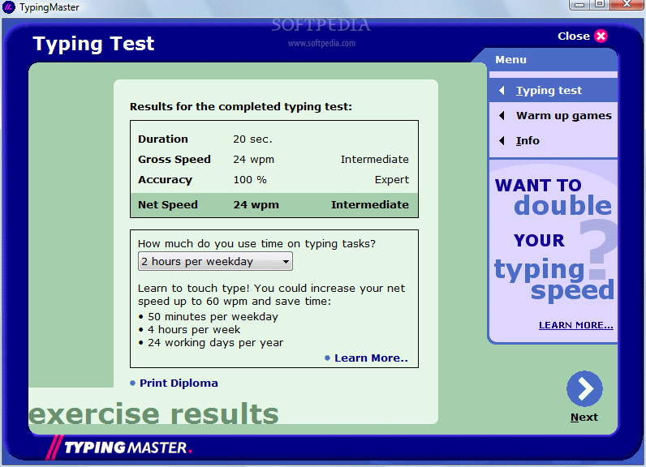This screenshot has height=467, width=646.
Task: Click the TypingMaster logo at the bottom
Action: pyautogui.click(x=118, y=447)
